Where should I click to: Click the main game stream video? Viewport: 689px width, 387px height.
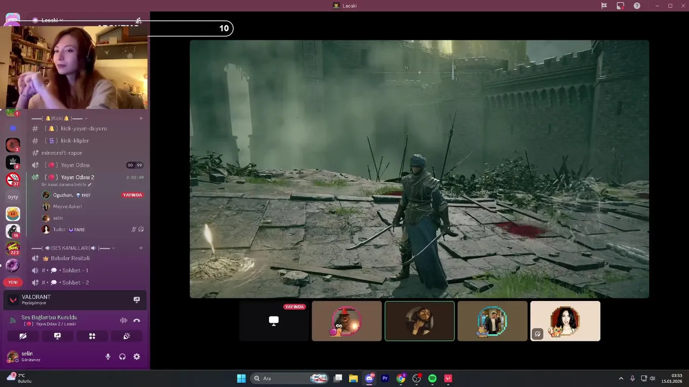(x=419, y=169)
